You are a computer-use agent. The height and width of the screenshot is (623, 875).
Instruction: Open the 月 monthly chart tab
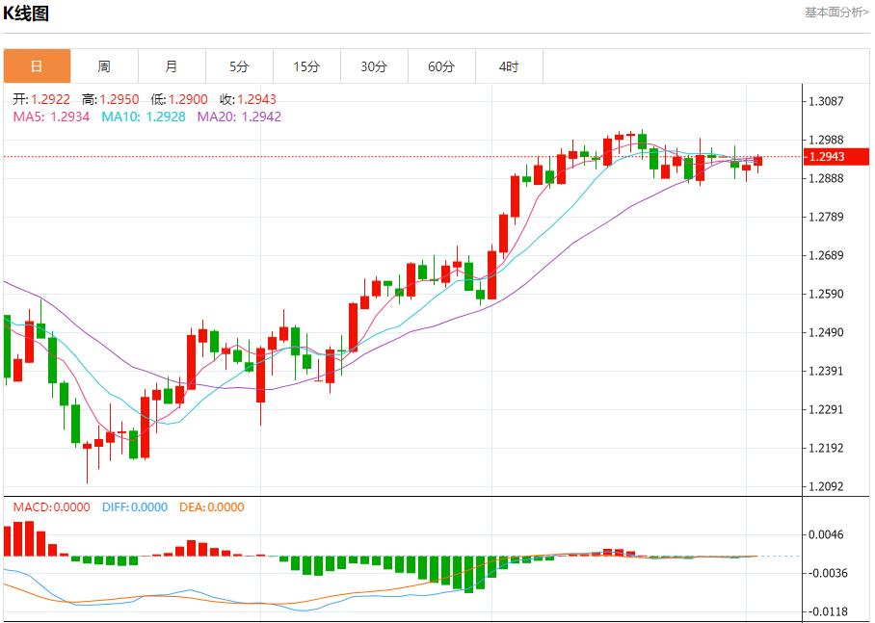(x=172, y=66)
